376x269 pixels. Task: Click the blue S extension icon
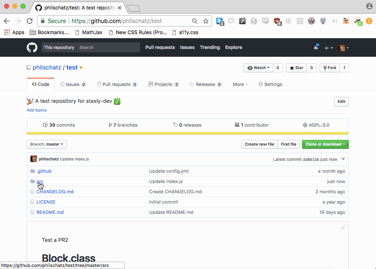(x=220, y=21)
